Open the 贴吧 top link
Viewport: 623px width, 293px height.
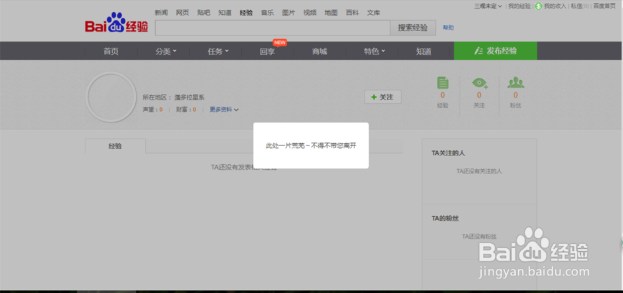click(x=204, y=12)
